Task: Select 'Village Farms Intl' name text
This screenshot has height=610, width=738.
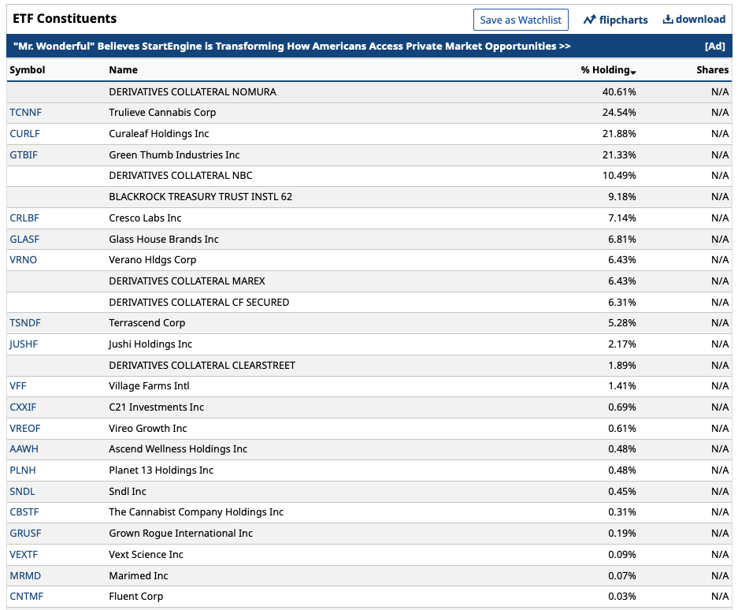Action: (149, 386)
